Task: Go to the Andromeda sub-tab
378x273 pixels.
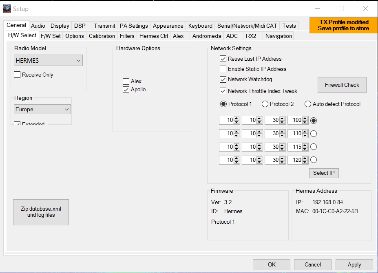Action: [x=207, y=36]
